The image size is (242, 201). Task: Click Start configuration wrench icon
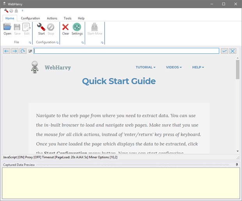point(41,27)
